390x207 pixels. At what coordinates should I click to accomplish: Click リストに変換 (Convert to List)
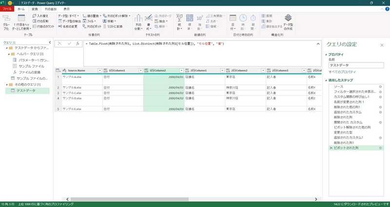[113, 26]
